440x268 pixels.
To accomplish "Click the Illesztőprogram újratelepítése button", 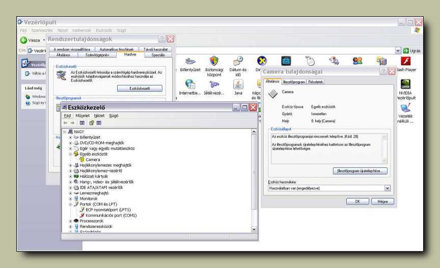I will (360, 171).
